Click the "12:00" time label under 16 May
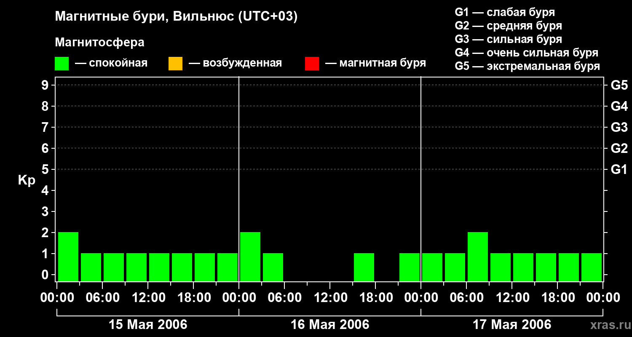 [x=330, y=298]
